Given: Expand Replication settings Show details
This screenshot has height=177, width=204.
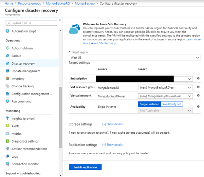Looking at the screenshot, I should point(112,144).
